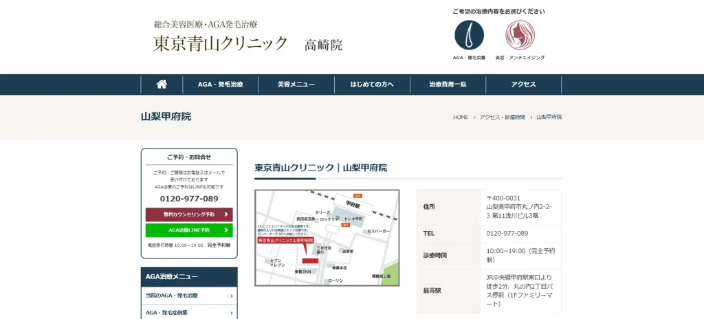Click the 最寄駅 directions text cell

pyautogui.click(x=520, y=291)
